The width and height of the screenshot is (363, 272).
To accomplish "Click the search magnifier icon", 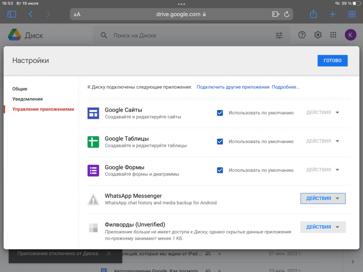I will [104, 35].
